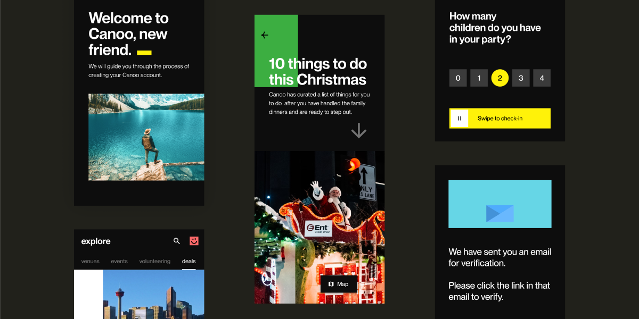Select 0 children option
The image size is (639, 319).
click(458, 78)
